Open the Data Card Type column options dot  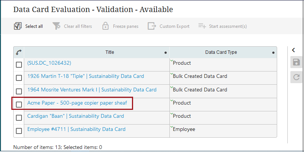click(x=273, y=53)
